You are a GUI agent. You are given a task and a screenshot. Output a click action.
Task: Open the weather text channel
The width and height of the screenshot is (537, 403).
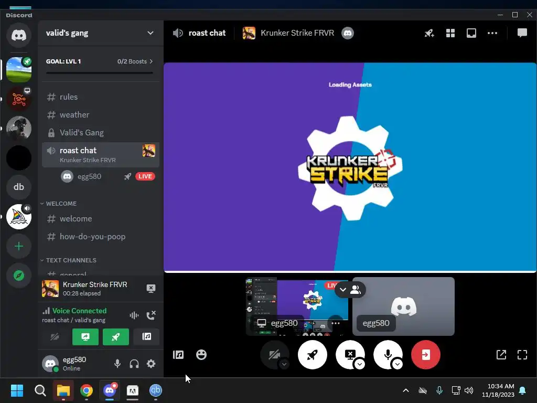pyautogui.click(x=100, y=115)
